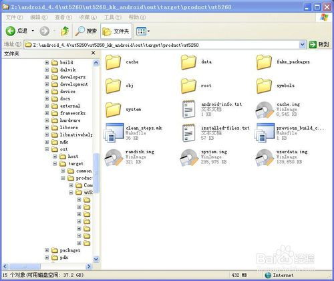Viewport: 334px width, 281px height.
Task: Open the address bar dropdown arrow
Action: pyautogui.click(x=302, y=45)
